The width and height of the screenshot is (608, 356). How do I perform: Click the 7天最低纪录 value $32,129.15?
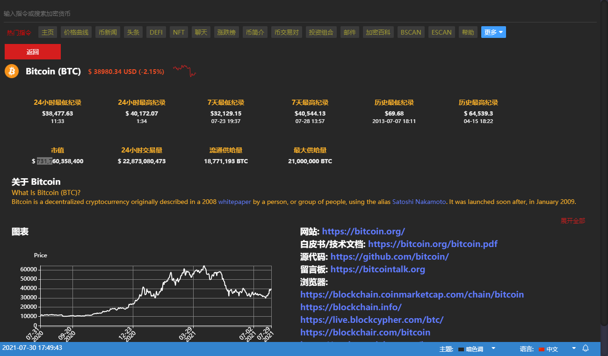point(226,113)
